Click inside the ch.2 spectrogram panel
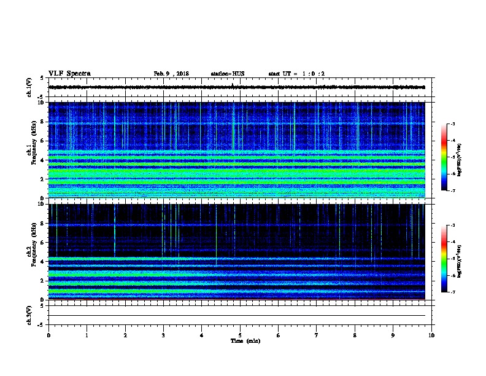Viewport: 486px width, 376px height. point(237,252)
